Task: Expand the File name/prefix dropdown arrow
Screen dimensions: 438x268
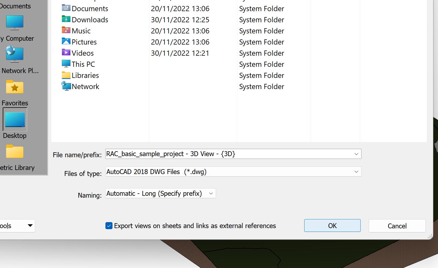Action: click(x=356, y=154)
